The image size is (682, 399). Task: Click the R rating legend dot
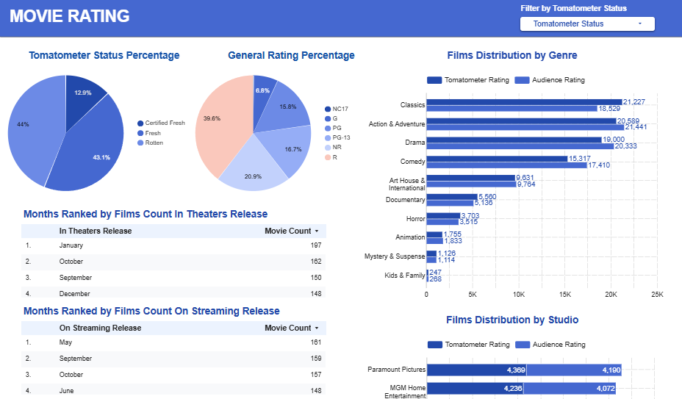coord(328,157)
